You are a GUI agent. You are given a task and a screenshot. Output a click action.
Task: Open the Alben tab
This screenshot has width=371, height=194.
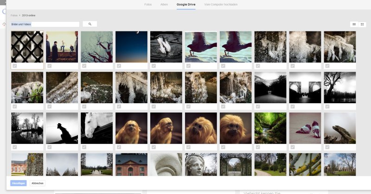(164, 4)
